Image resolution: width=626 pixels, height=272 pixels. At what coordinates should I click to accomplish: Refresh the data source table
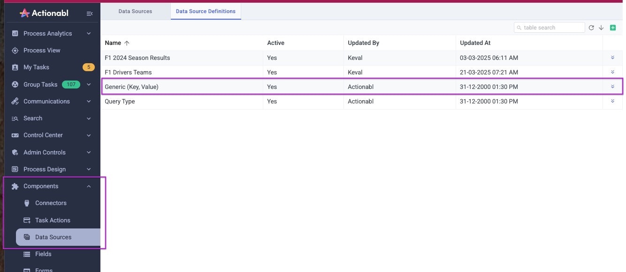pyautogui.click(x=591, y=27)
